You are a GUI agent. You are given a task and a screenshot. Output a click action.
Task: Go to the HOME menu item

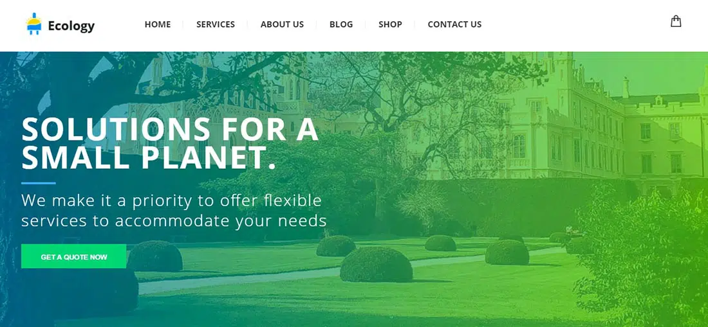pyautogui.click(x=158, y=24)
